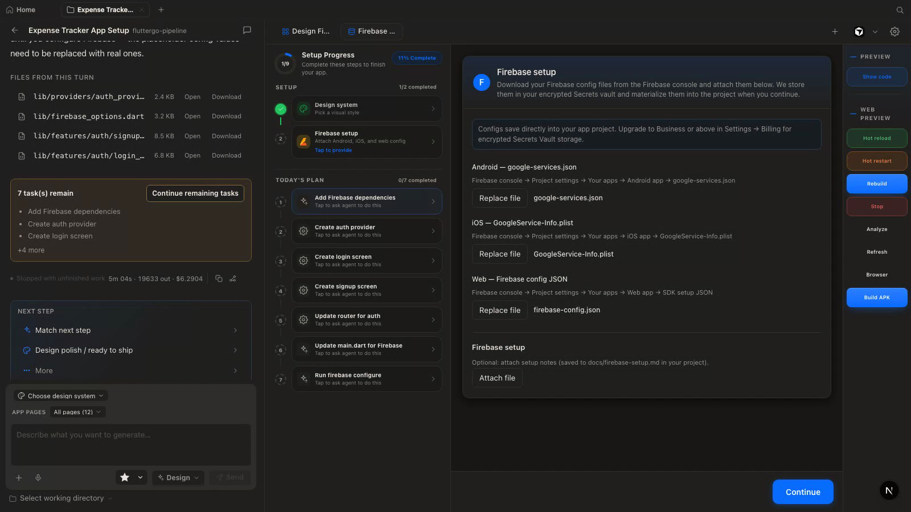Click the palette icon in Design system row
The height and width of the screenshot is (512, 911).
(303, 109)
